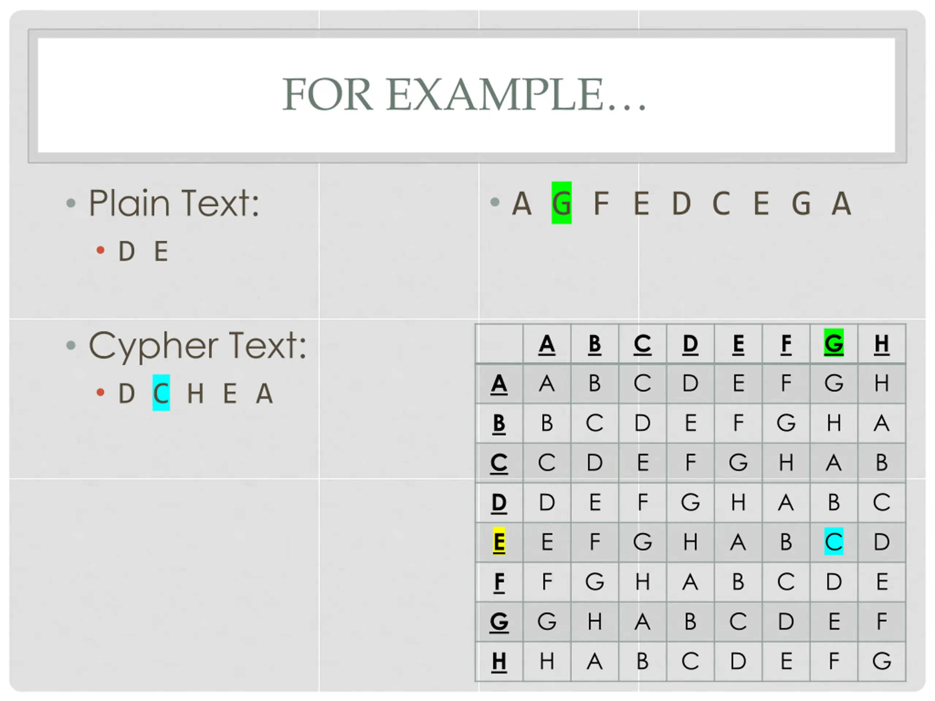The height and width of the screenshot is (701, 935).
Task: Select column header D in the table
Action: coord(690,344)
